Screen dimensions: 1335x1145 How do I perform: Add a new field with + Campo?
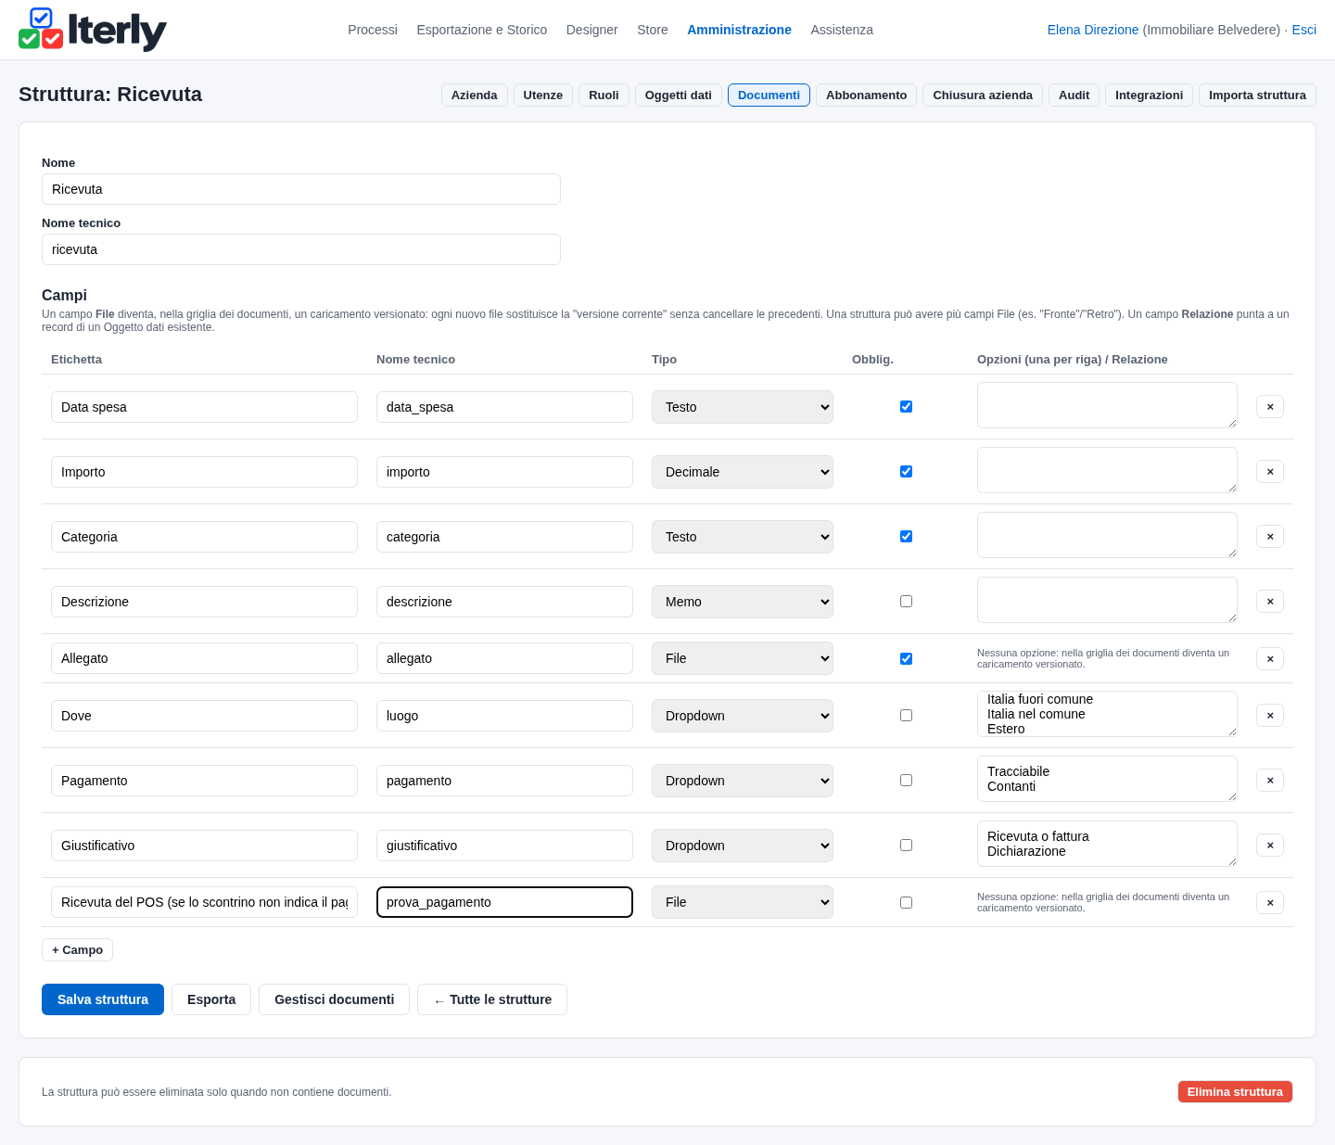(78, 950)
